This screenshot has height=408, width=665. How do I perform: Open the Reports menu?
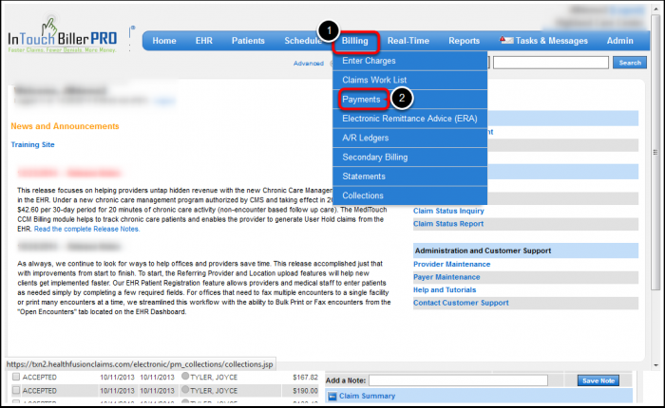(465, 41)
